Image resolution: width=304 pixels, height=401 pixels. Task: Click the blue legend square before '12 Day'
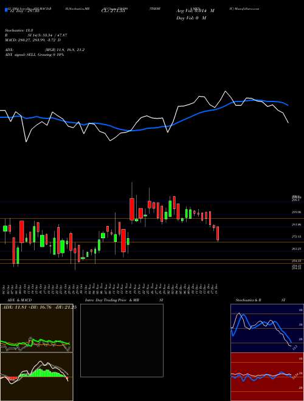coord(7,10)
